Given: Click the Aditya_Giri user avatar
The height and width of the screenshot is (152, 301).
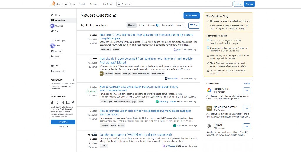Looking at the screenshot, I should point(166,78).
